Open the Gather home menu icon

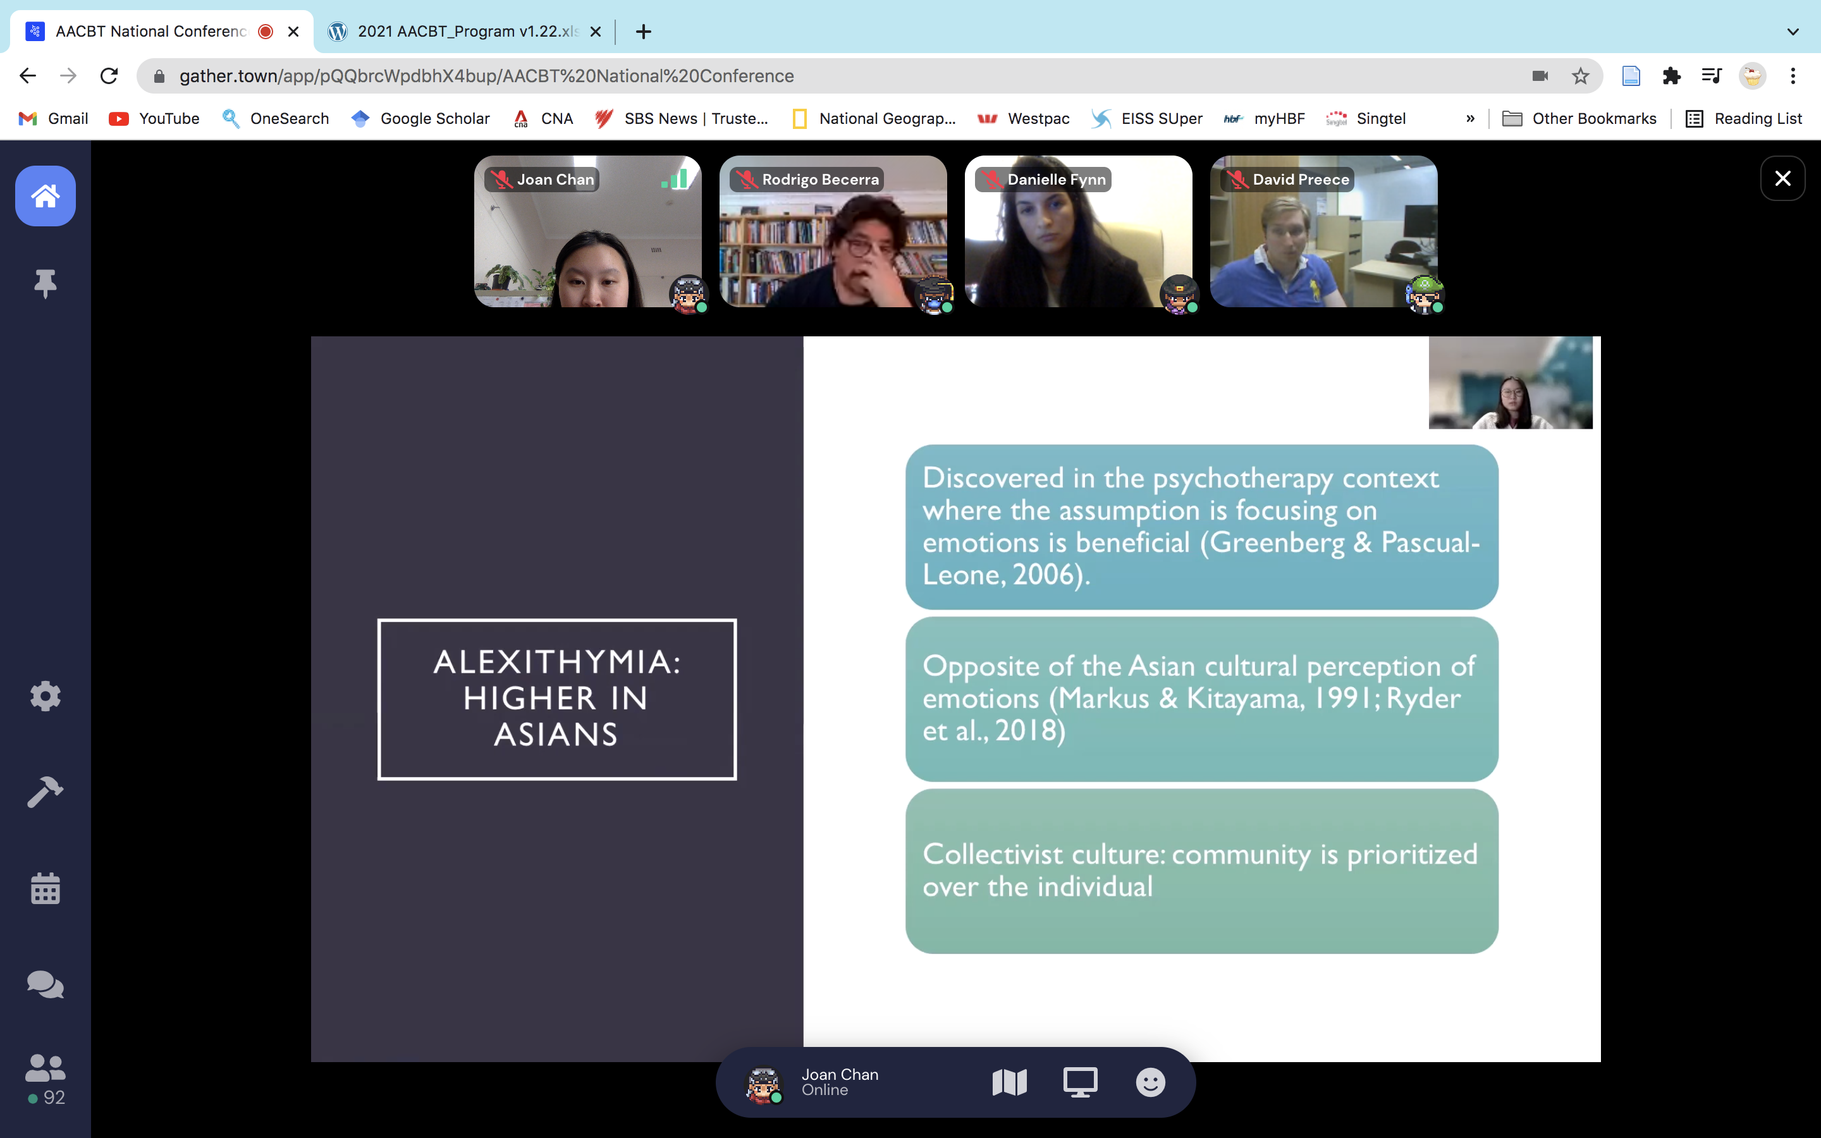tap(45, 196)
